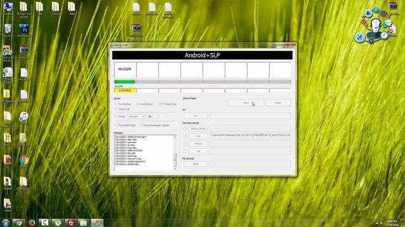Click the PDA file button
Image resolution: width=405 pixels, height=227 pixels.
(x=198, y=136)
